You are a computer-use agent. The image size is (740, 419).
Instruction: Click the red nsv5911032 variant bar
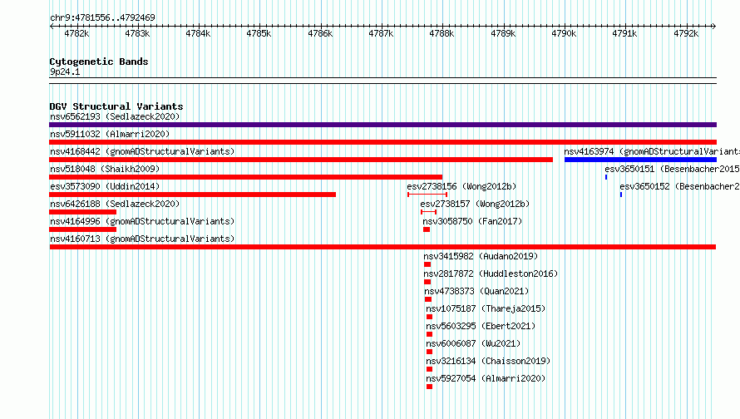[382, 142]
